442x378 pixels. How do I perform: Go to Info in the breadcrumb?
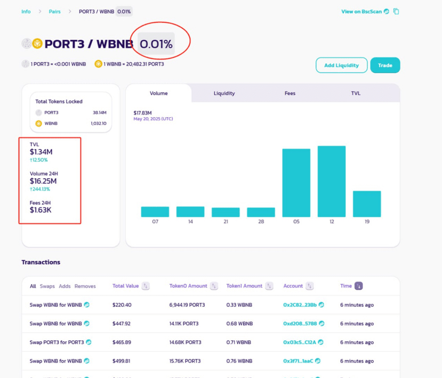coord(26,12)
